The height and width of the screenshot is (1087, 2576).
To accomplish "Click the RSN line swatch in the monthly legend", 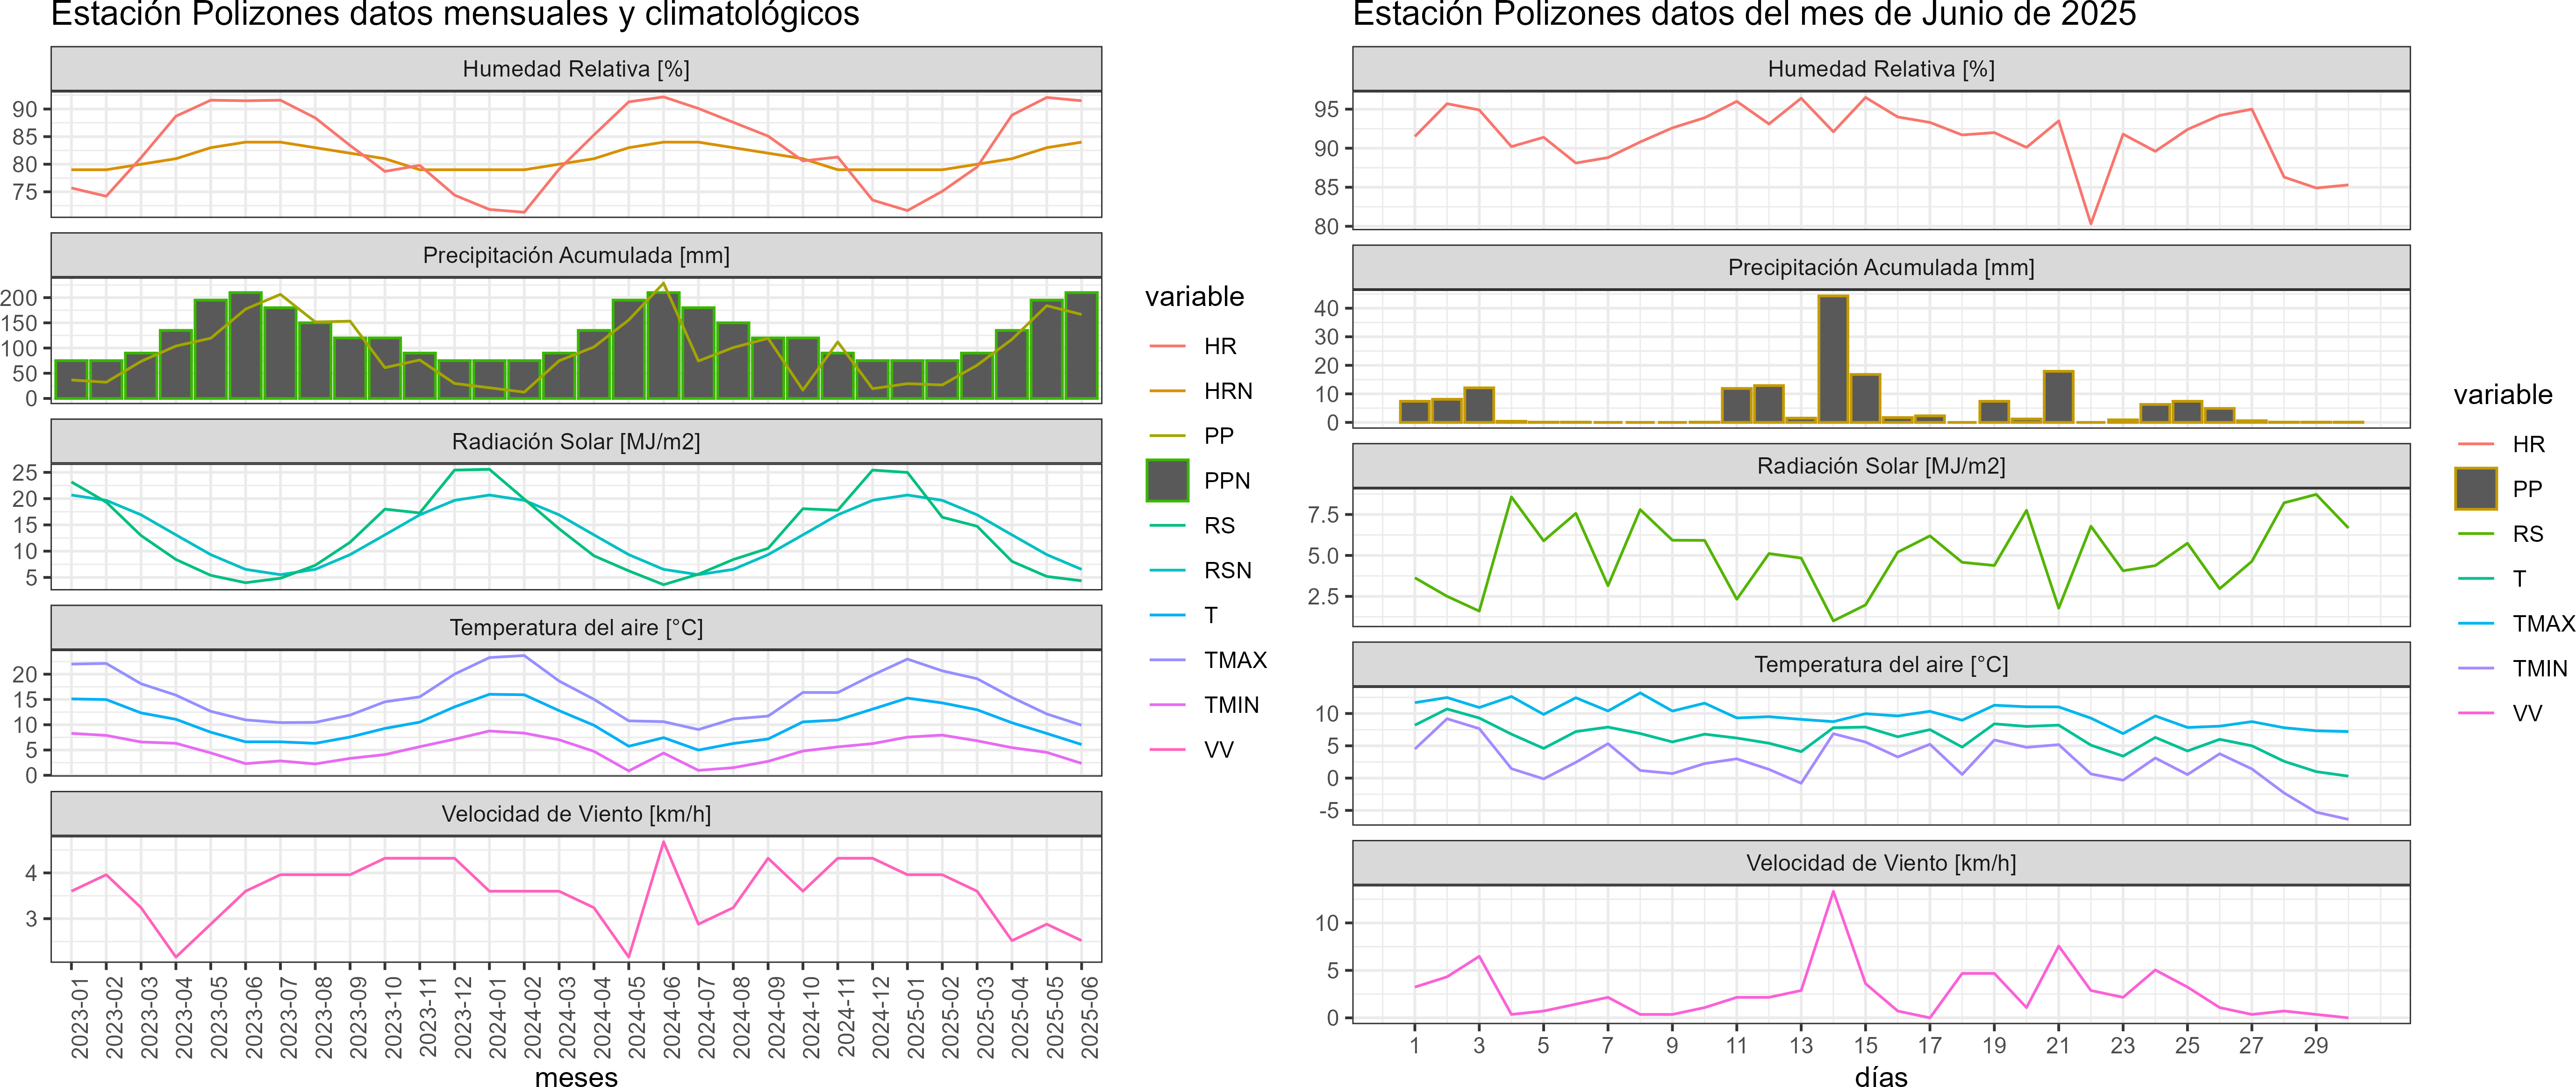I will [x=1167, y=570].
